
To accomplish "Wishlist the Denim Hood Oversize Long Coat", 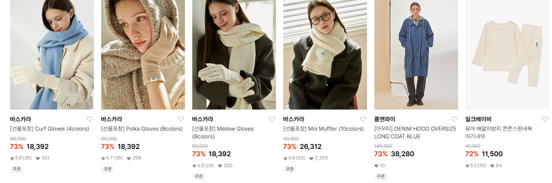I will (454, 119).
